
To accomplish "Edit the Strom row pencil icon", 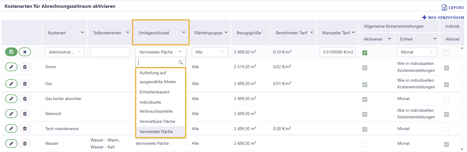I will tap(11, 67).
